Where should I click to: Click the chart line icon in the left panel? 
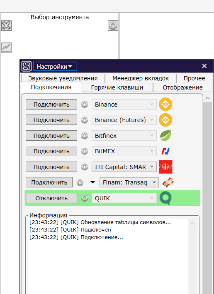(6, 47)
